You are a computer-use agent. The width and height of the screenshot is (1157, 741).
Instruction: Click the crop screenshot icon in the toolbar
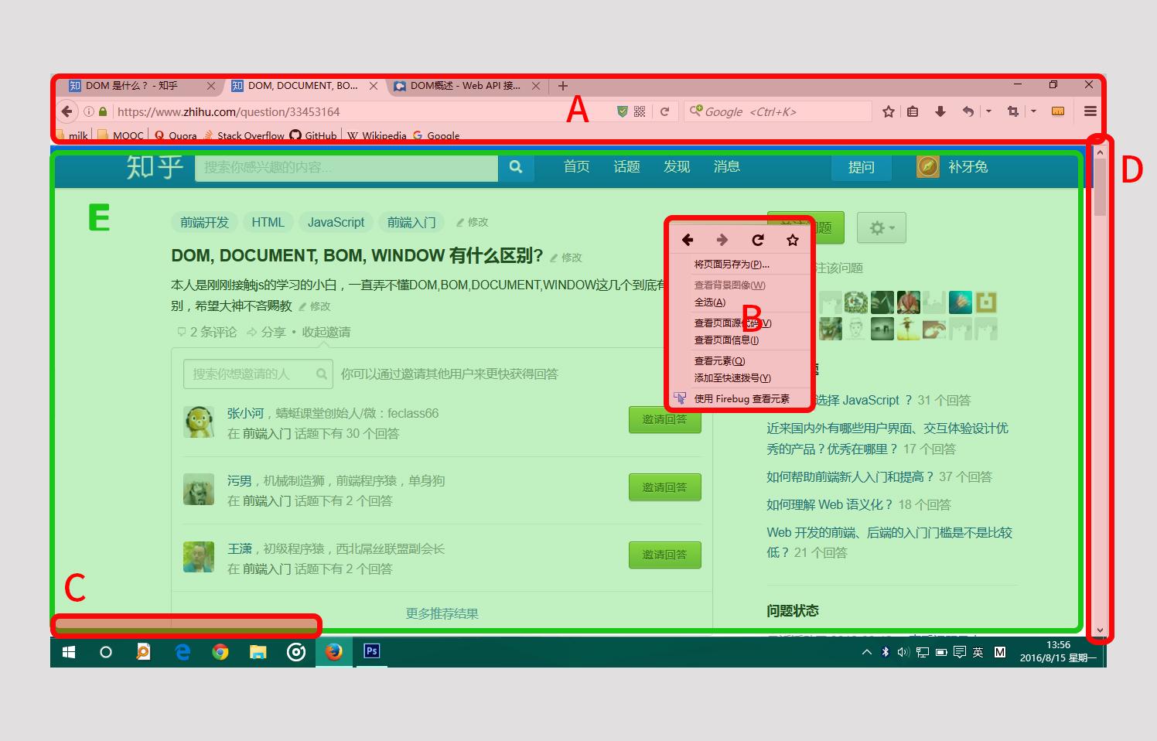pos(1012,111)
